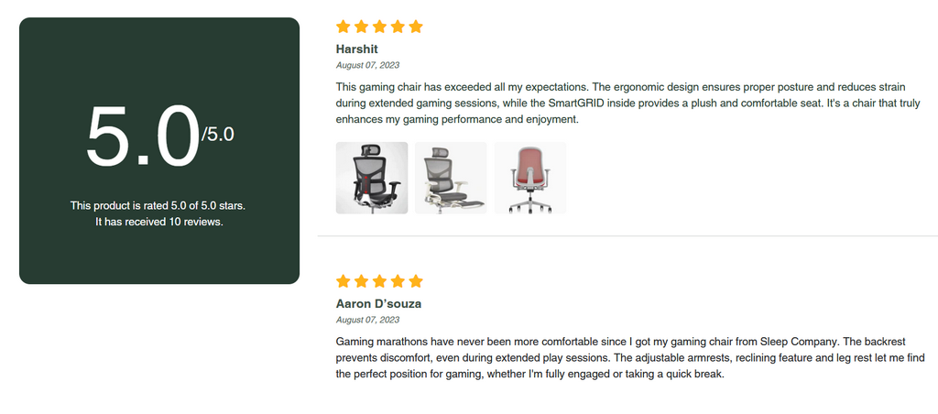938x414 pixels.
Task: Click the small /5.0 label
Action: [218, 135]
